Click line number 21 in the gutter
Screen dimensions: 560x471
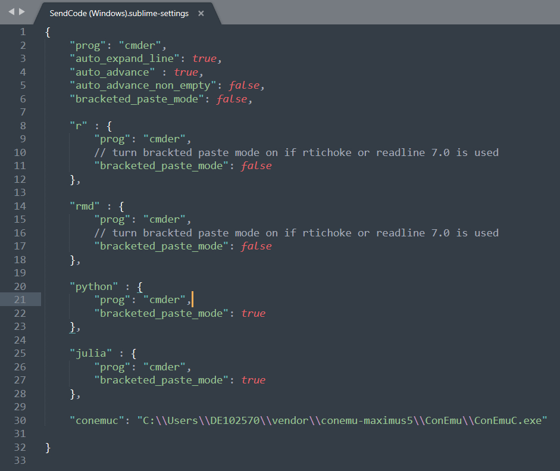19,300
